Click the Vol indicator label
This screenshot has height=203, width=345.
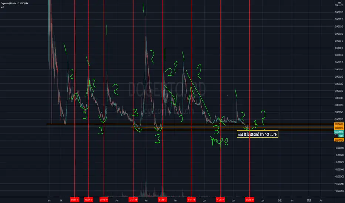coord(2,7)
